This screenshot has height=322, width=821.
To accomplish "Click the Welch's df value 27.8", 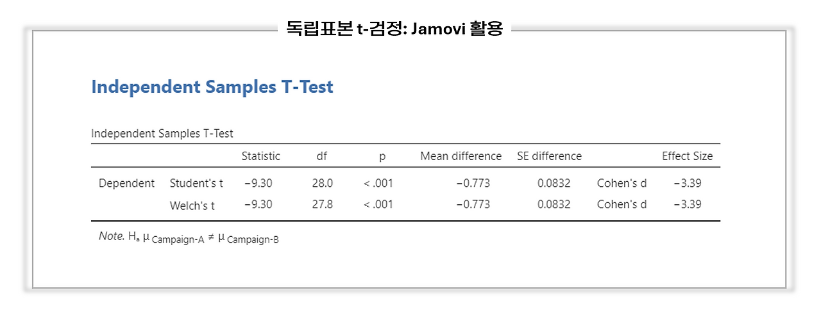I will [323, 205].
